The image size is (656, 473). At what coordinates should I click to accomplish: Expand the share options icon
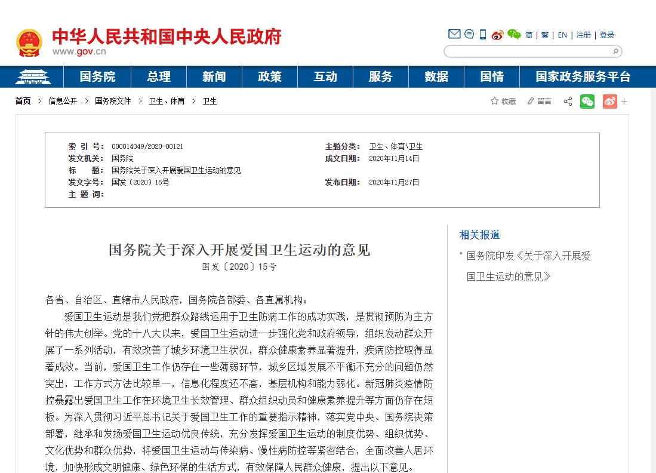(568, 101)
